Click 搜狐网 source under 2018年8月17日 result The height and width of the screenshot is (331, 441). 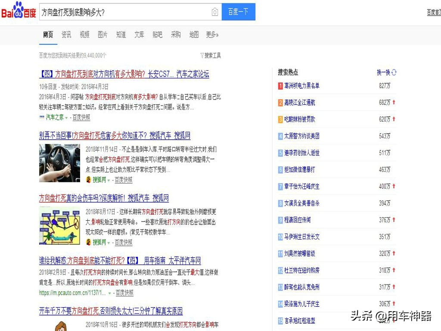coord(99,242)
